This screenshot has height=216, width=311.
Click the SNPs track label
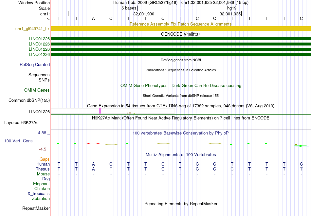[44, 80]
